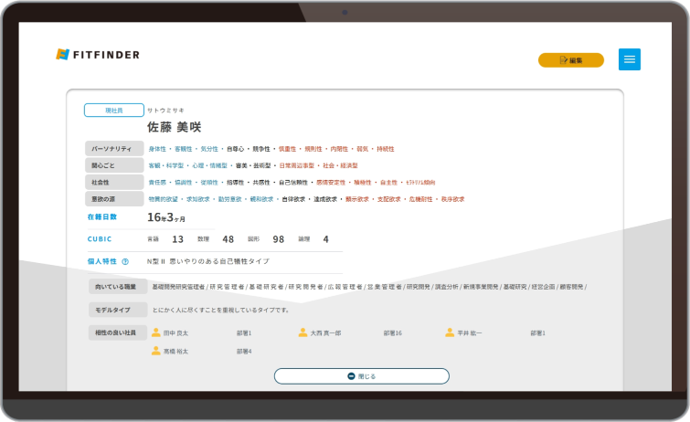Click the CUBIC section label
This screenshot has height=422, width=690.
click(100, 239)
